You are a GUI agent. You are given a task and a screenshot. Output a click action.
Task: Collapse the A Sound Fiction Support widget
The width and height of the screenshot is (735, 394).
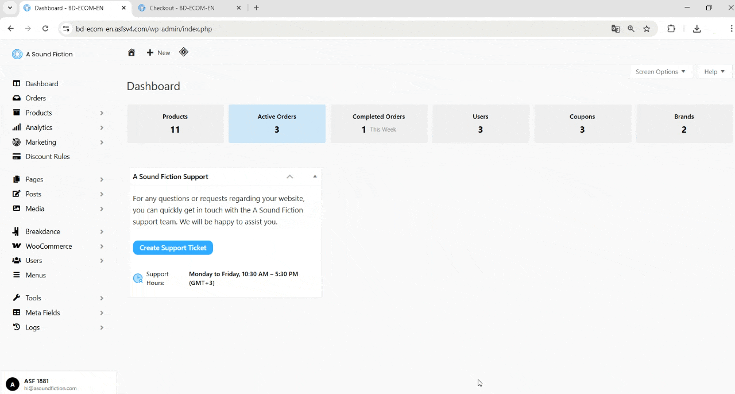[x=289, y=176]
